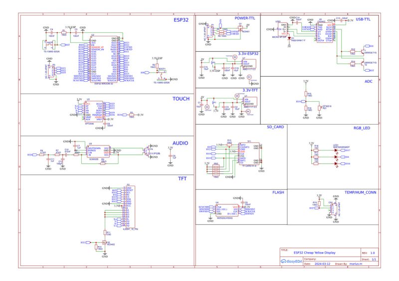399x281 pixels.
Task: Click the RST1 reset switch symbol
Action: click(x=50, y=45)
